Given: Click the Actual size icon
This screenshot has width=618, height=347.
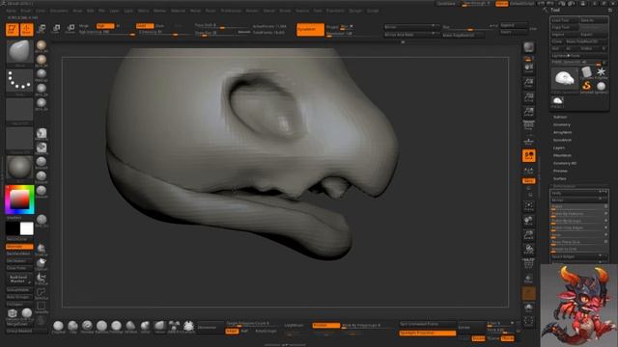Looking at the screenshot, I should pos(528,96).
